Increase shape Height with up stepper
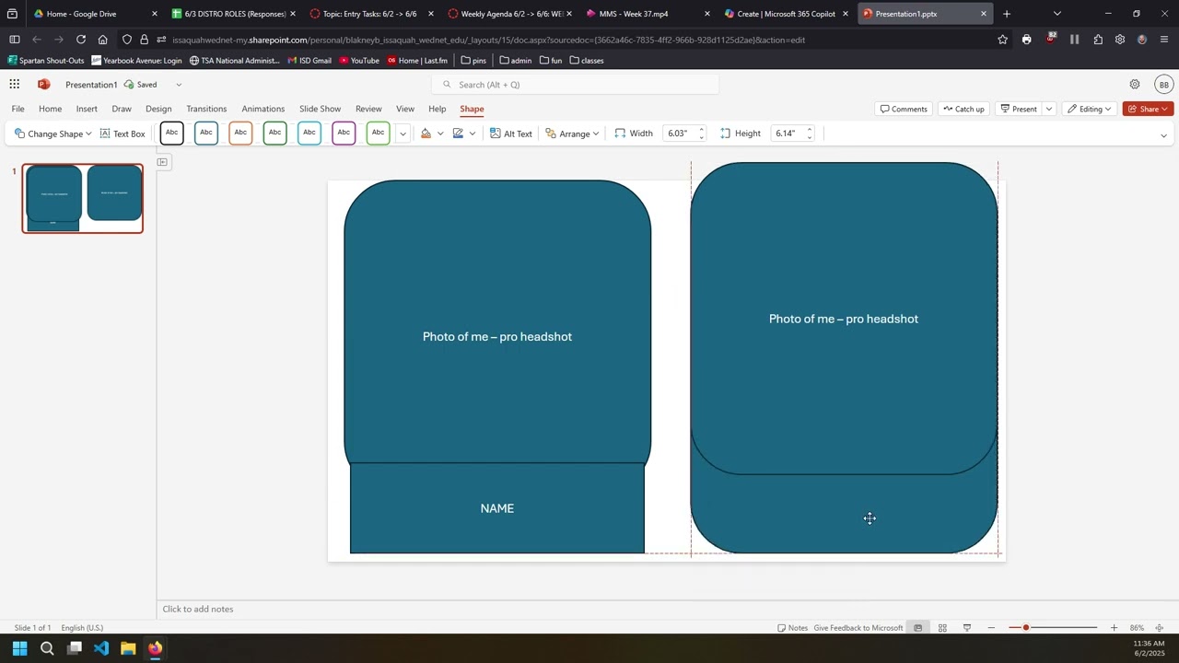This screenshot has height=663, width=1179. (810, 130)
